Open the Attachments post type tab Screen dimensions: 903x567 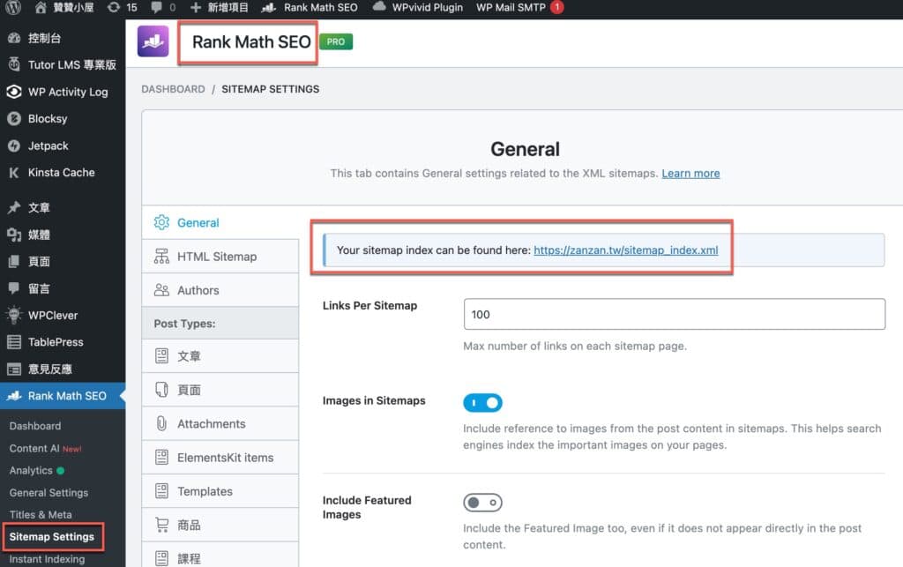220,423
